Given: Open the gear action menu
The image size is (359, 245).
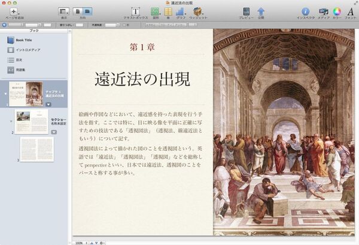Looking at the screenshot, I should (102, 243).
